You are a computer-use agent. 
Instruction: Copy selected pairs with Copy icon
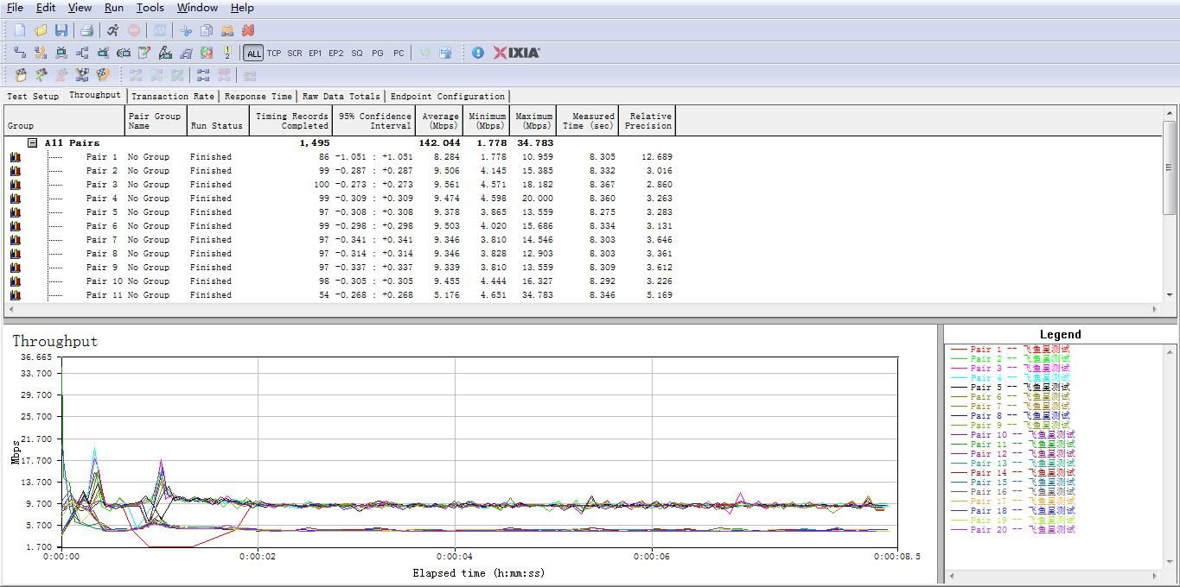point(207,30)
